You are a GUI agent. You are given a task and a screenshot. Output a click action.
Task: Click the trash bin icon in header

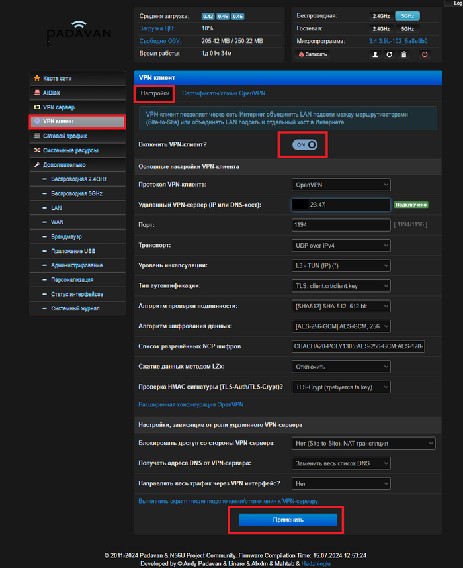[x=403, y=54]
